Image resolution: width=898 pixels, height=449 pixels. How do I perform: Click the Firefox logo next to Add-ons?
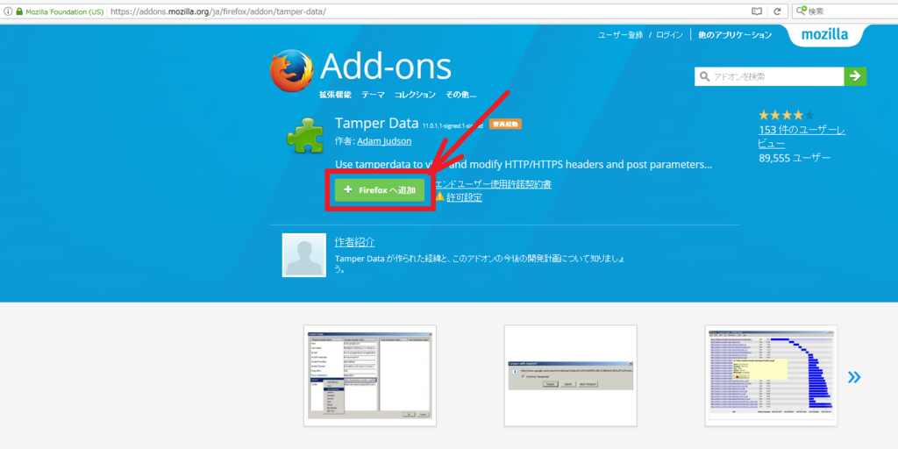[x=292, y=72]
